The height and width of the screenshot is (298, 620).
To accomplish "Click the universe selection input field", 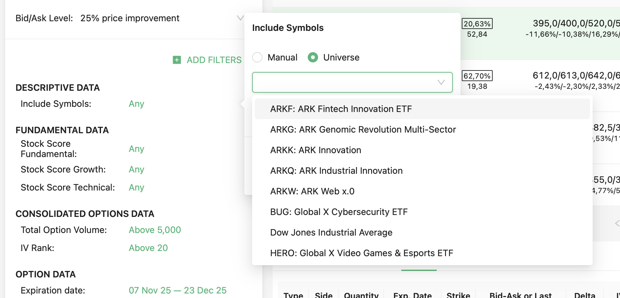I will [x=344, y=82].
